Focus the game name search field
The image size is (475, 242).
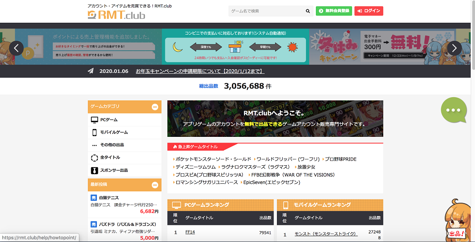(x=266, y=11)
